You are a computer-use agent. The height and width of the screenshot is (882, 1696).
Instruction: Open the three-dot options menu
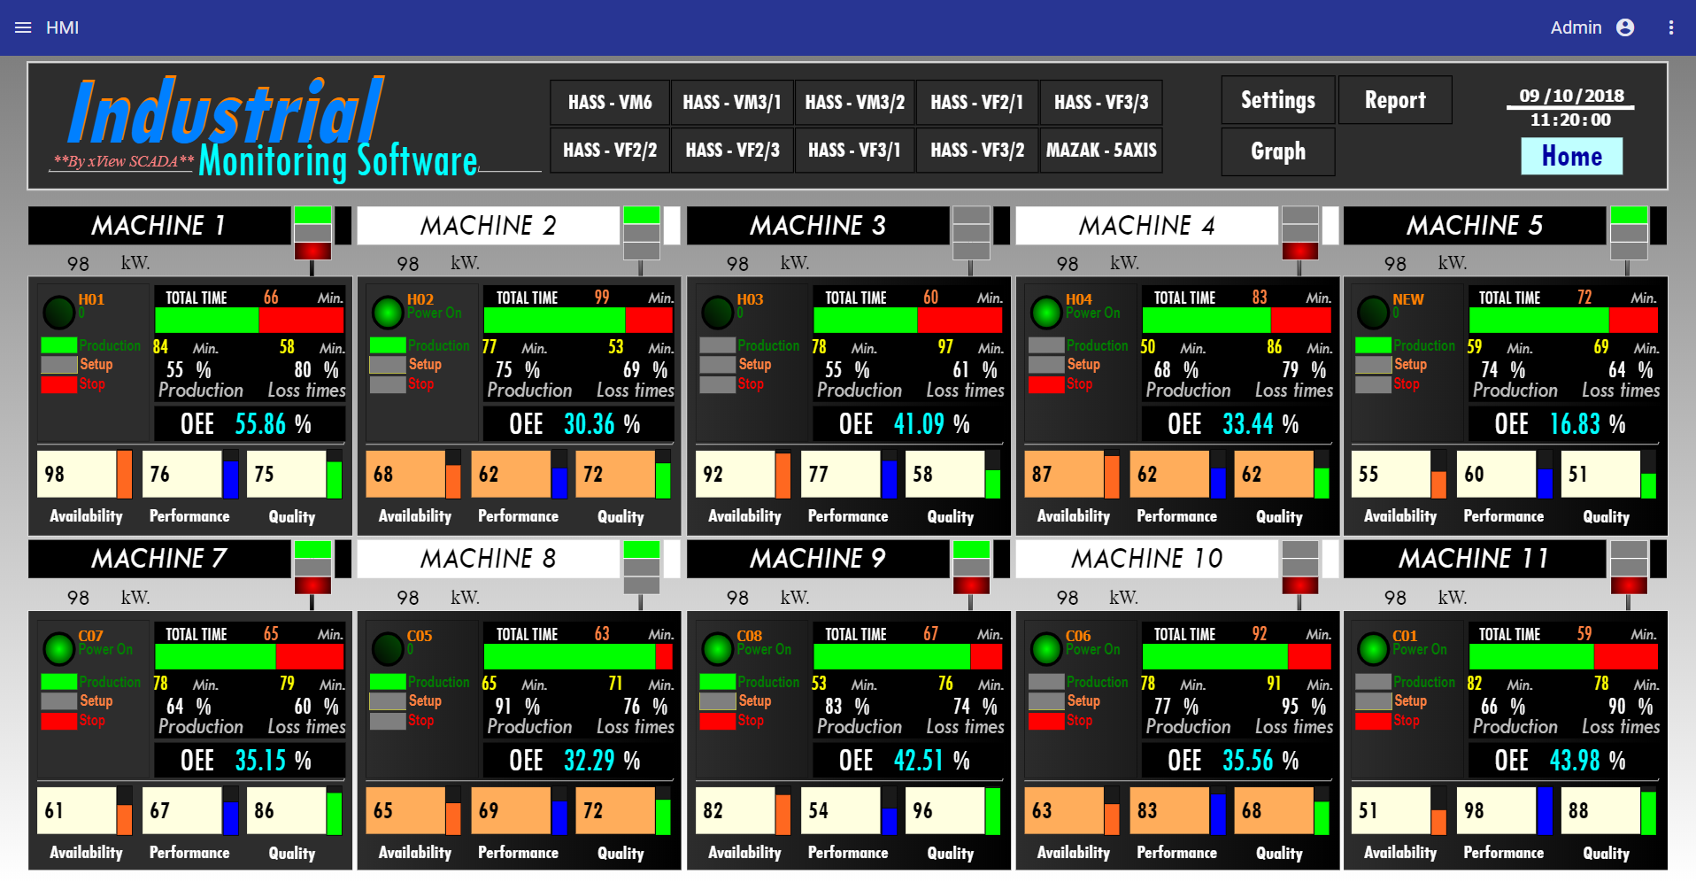pos(1671,27)
